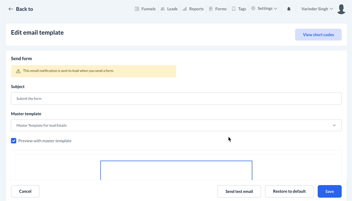
Task: Click Restore to default
Action: [289, 191]
